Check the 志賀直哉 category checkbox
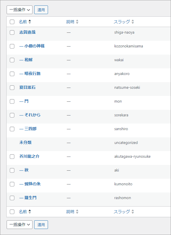Image resolution: width=171 pixels, height=235 pixels. [x=12, y=32]
